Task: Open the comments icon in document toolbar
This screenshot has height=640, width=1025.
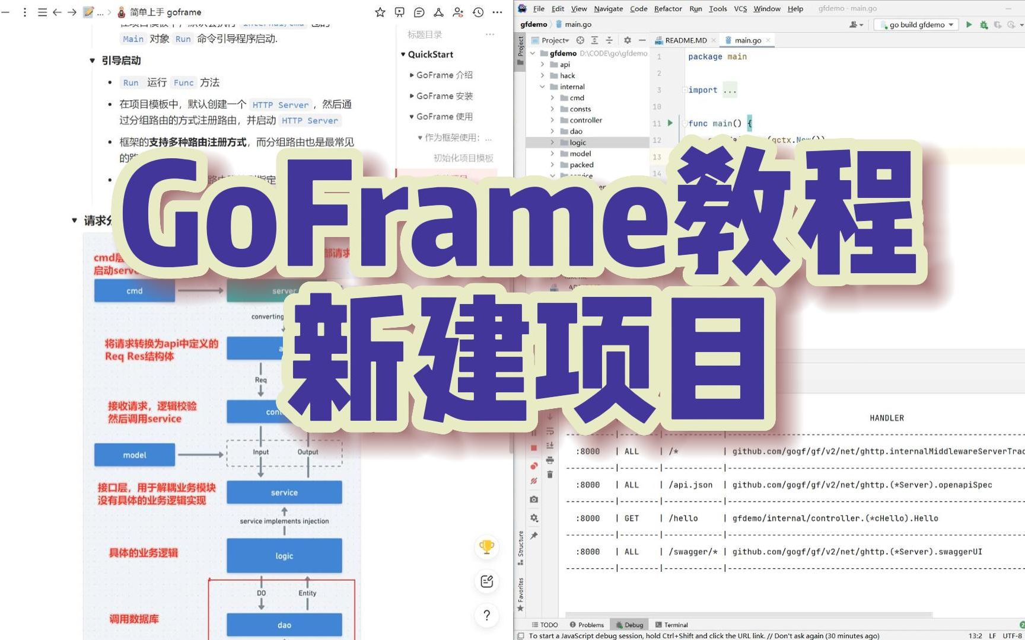Action: pyautogui.click(x=419, y=12)
